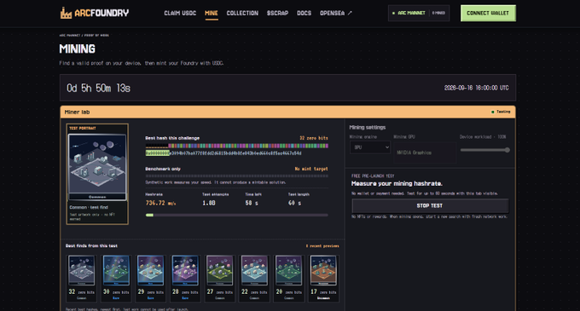580x311 pixels.
Task: Click the 0 mined counter beside Arc Mainnet
Action: coord(438,13)
